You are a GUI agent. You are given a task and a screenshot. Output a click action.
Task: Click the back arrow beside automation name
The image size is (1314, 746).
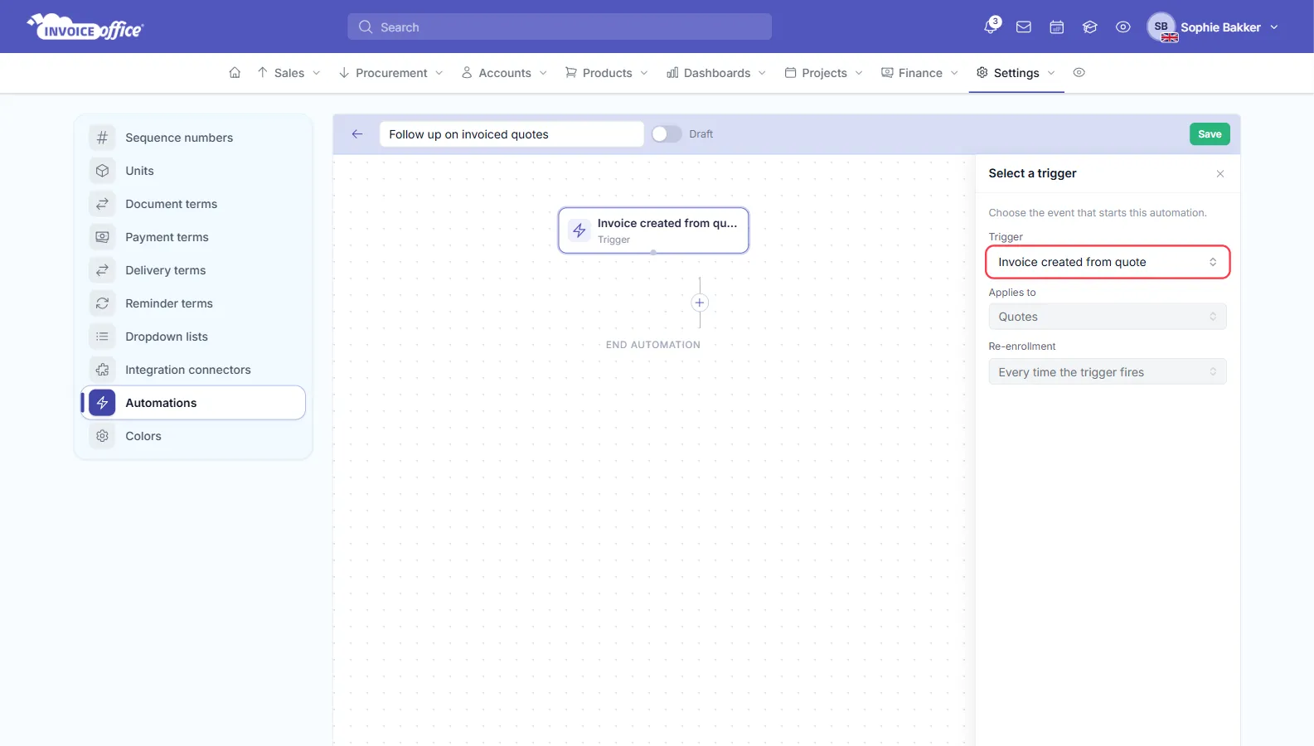pos(357,133)
